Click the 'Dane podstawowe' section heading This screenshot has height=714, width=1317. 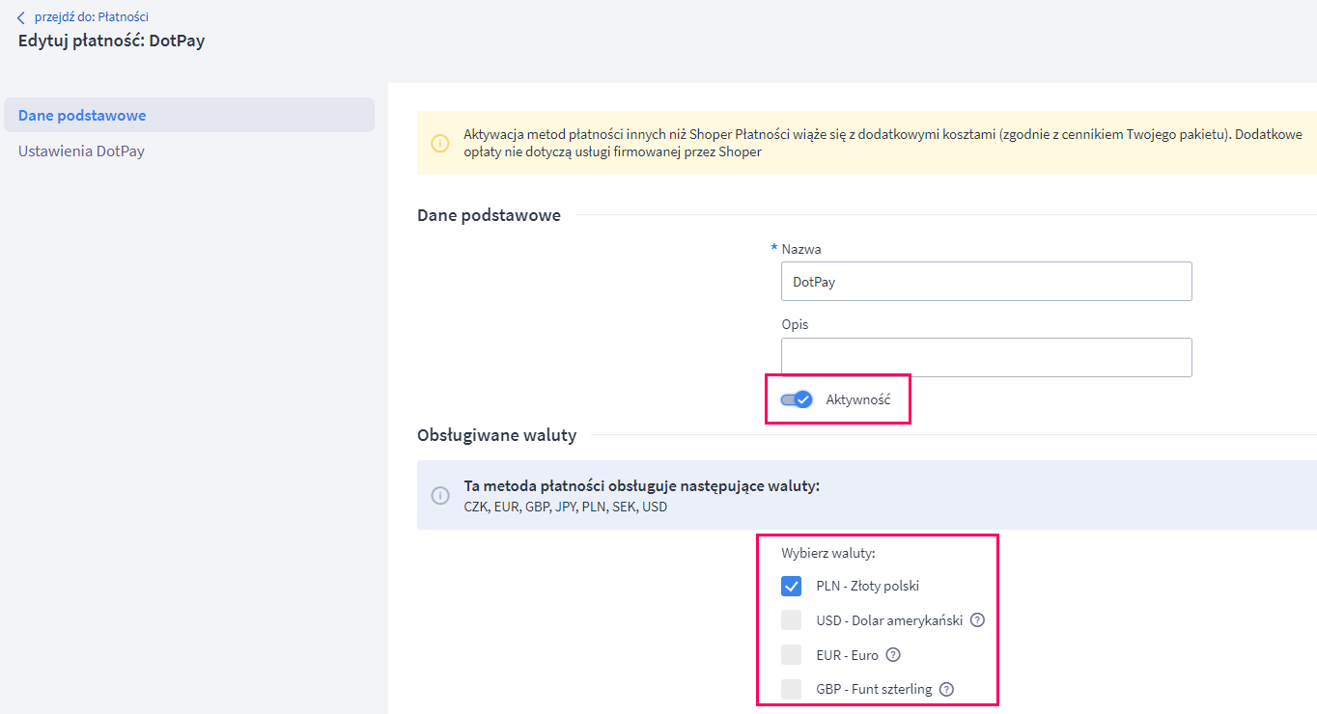[x=489, y=215]
